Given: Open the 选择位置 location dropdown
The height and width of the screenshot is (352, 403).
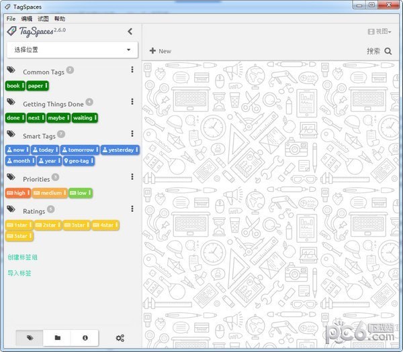Looking at the screenshot, I should pyautogui.click(x=72, y=50).
